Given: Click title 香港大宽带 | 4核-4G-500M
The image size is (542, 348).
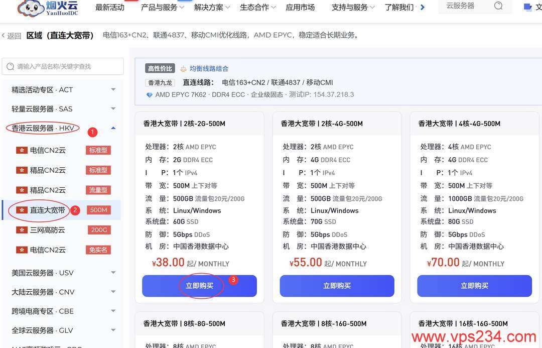Looking at the screenshot, I should (459, 124).
